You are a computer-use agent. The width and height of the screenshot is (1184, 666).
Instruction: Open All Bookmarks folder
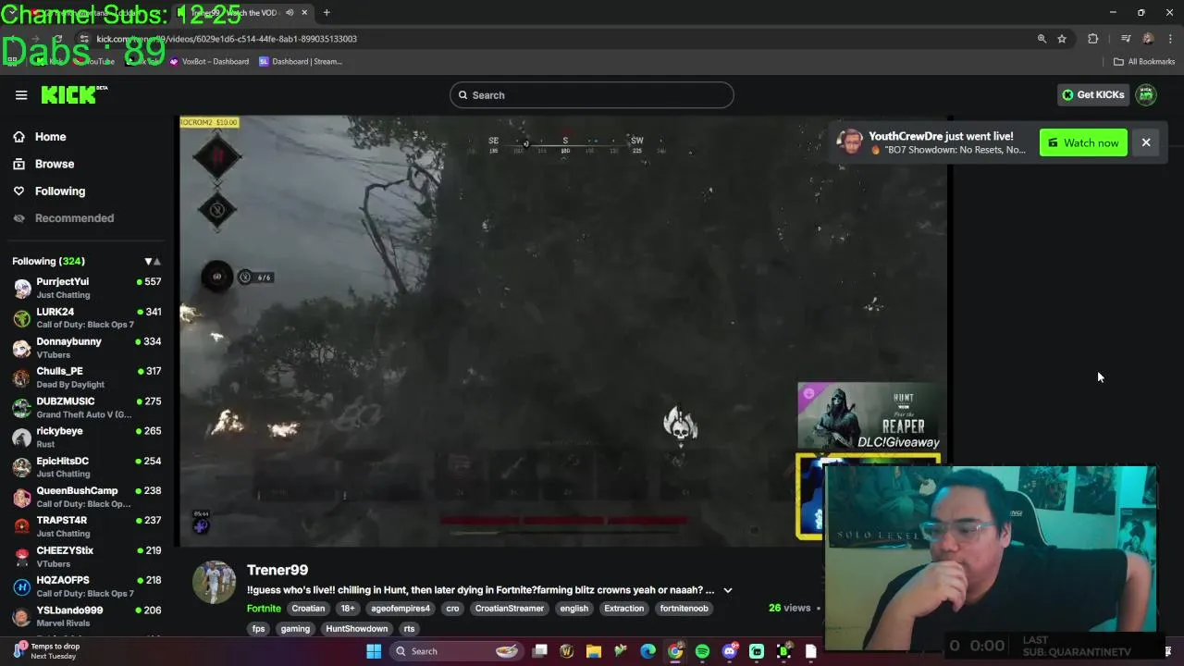1144,62
